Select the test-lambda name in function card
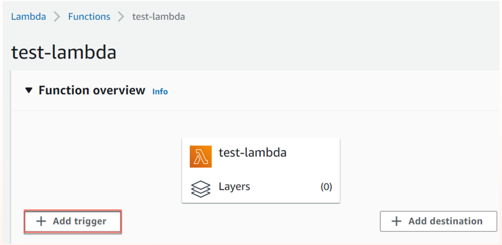 (252, 153)
